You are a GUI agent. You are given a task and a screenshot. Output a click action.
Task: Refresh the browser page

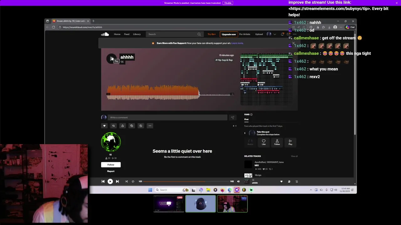tap(53, 27)
